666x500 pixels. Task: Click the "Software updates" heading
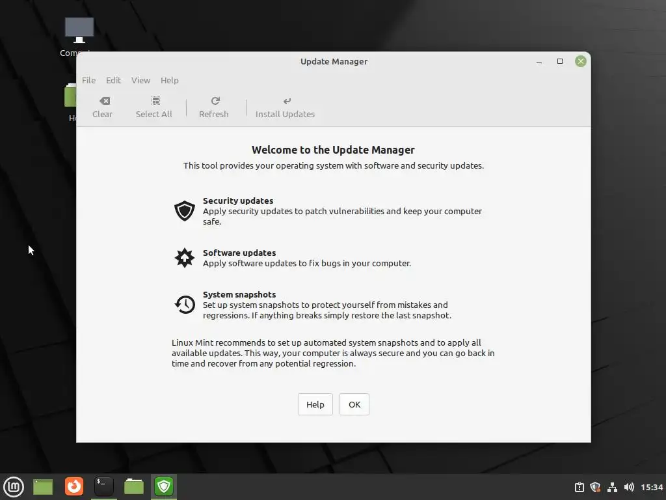click(239, 253)
